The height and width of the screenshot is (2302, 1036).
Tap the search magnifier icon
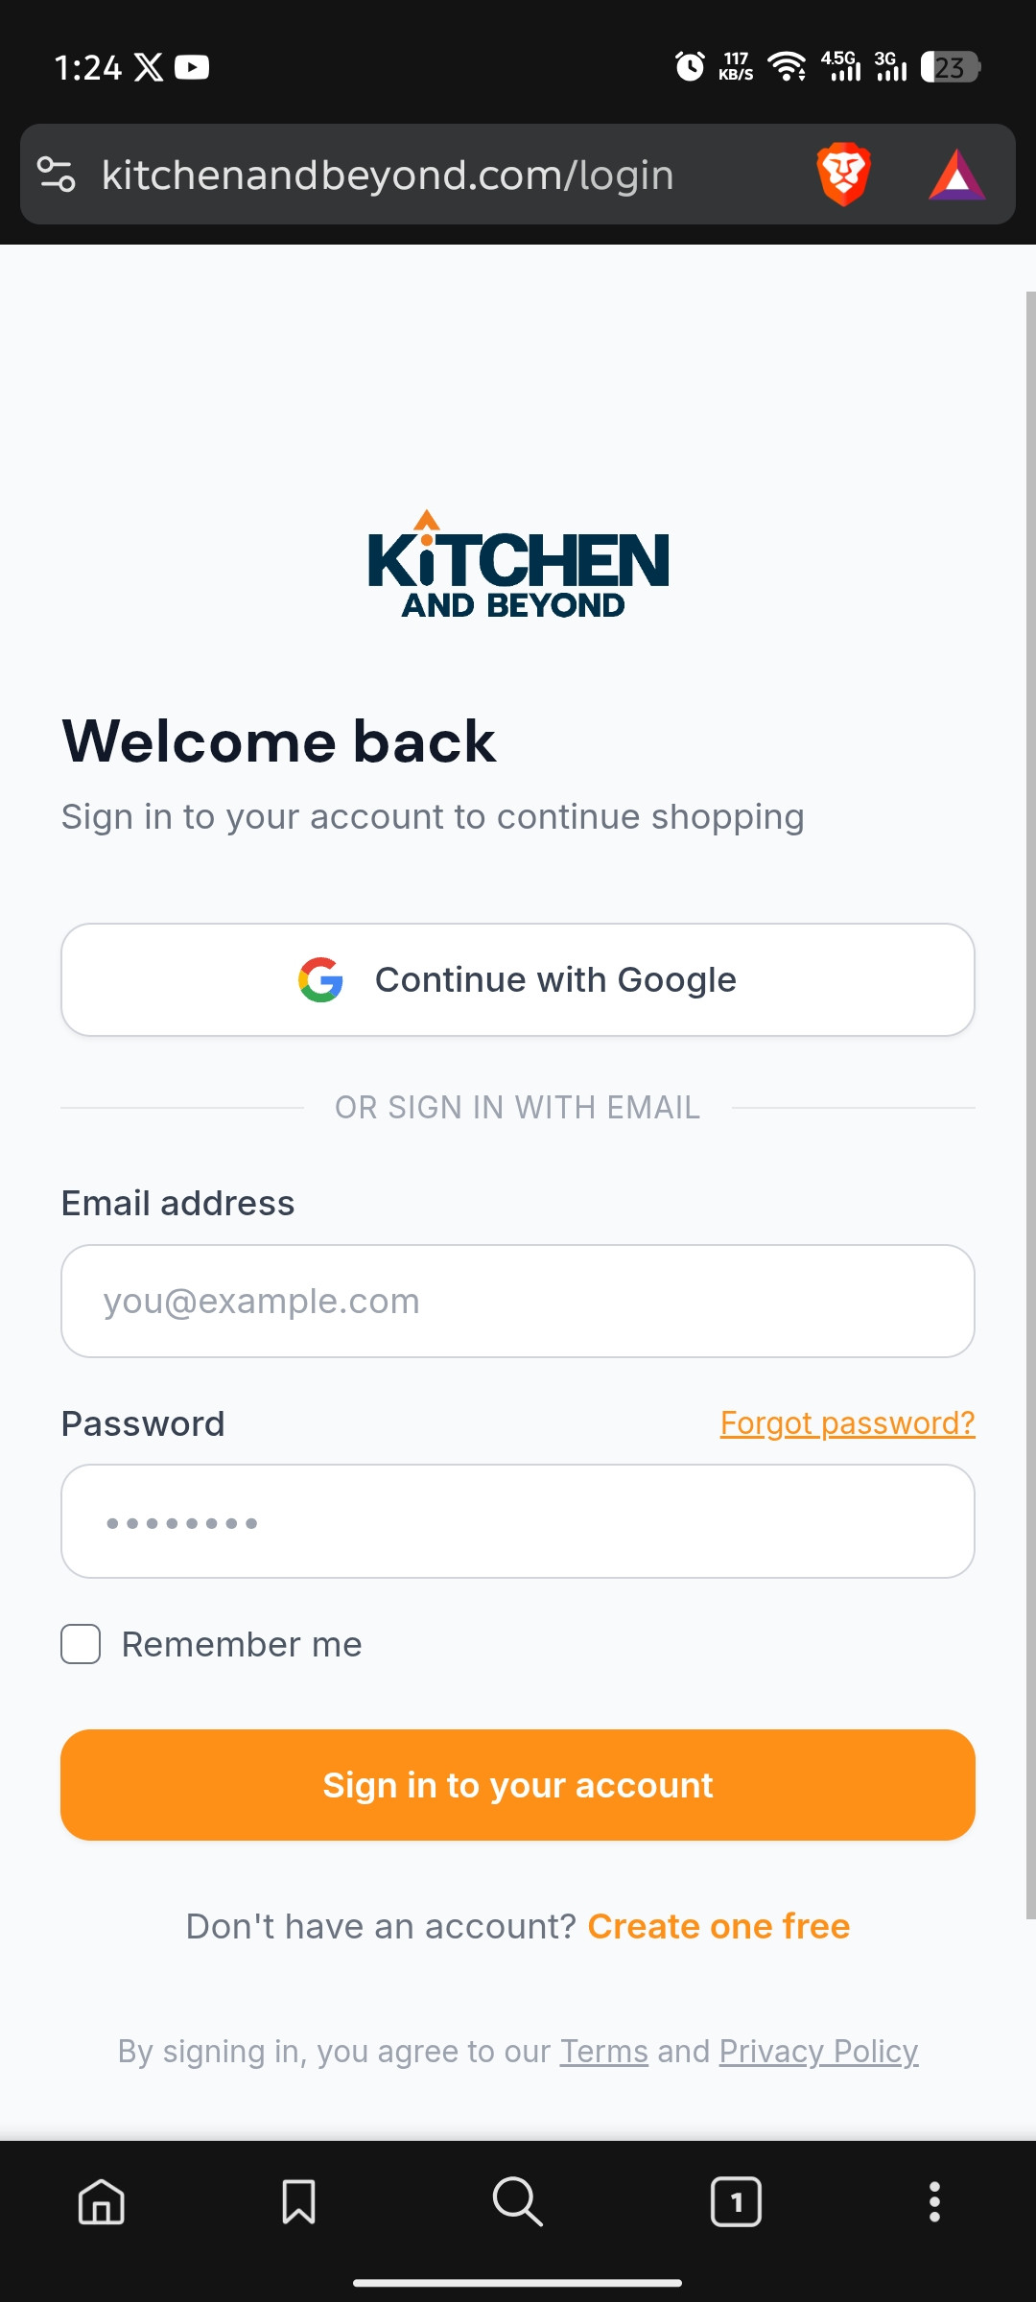(518, 2201)
